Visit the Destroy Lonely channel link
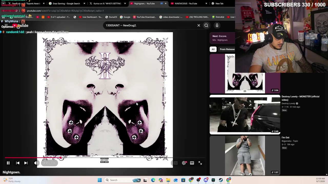 click(288, 103)
